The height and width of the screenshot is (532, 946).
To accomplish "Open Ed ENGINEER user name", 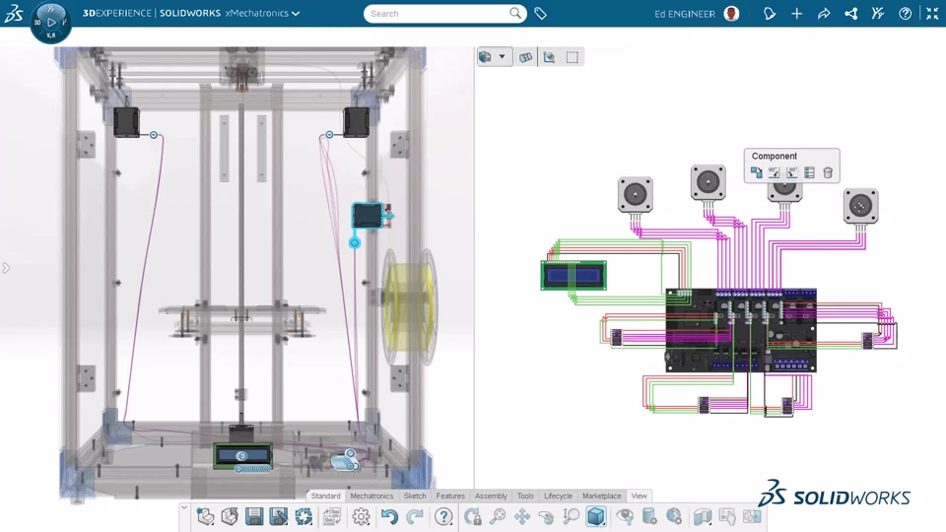I will (684, 14).
